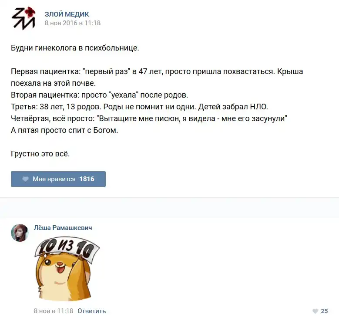
Task: Open comment timestamp 8 ноя в 11:18
Action: tap(54, 311)
